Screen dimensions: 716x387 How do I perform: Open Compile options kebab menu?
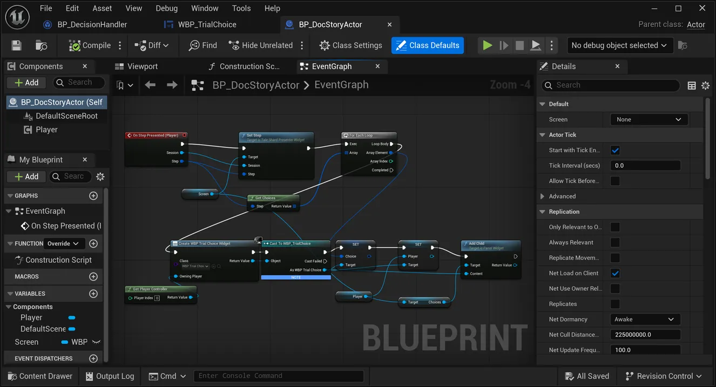click(120, 45)
